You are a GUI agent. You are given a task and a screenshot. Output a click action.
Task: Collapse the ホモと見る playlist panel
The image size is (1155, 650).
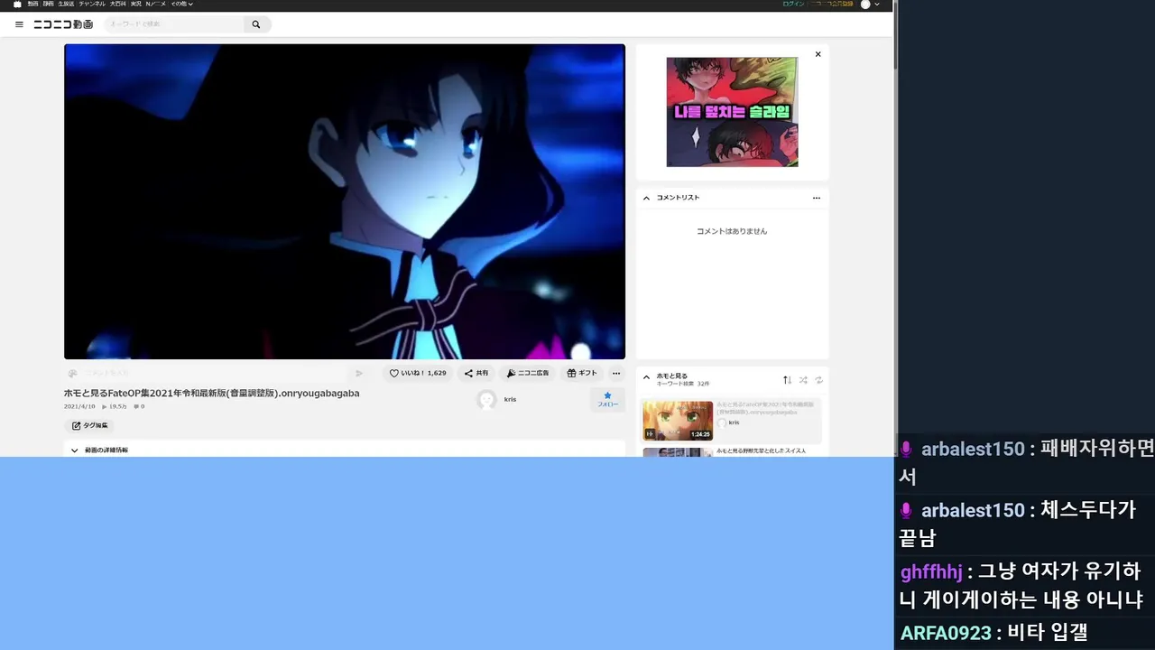click(x=646, y=378)
